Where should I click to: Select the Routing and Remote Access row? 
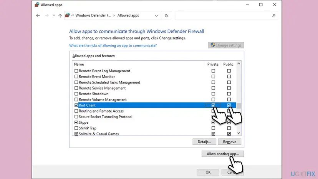click(154, 111)
